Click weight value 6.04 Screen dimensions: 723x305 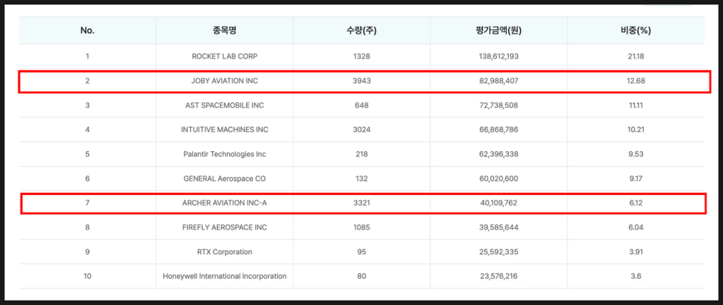point(636,227)
